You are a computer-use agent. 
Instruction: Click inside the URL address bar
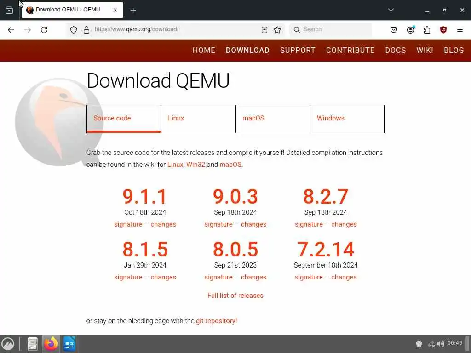174,29
